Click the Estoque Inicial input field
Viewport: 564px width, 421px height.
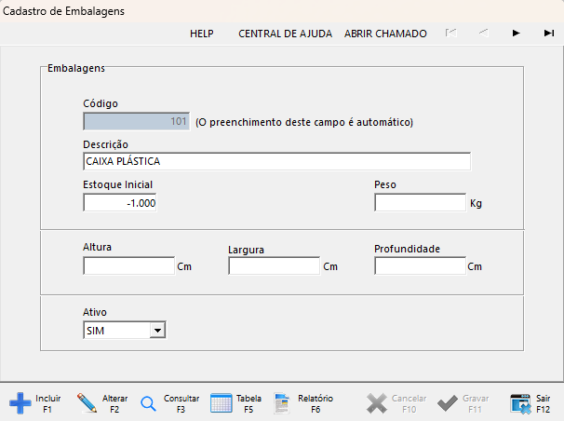[x=120, y=203]
